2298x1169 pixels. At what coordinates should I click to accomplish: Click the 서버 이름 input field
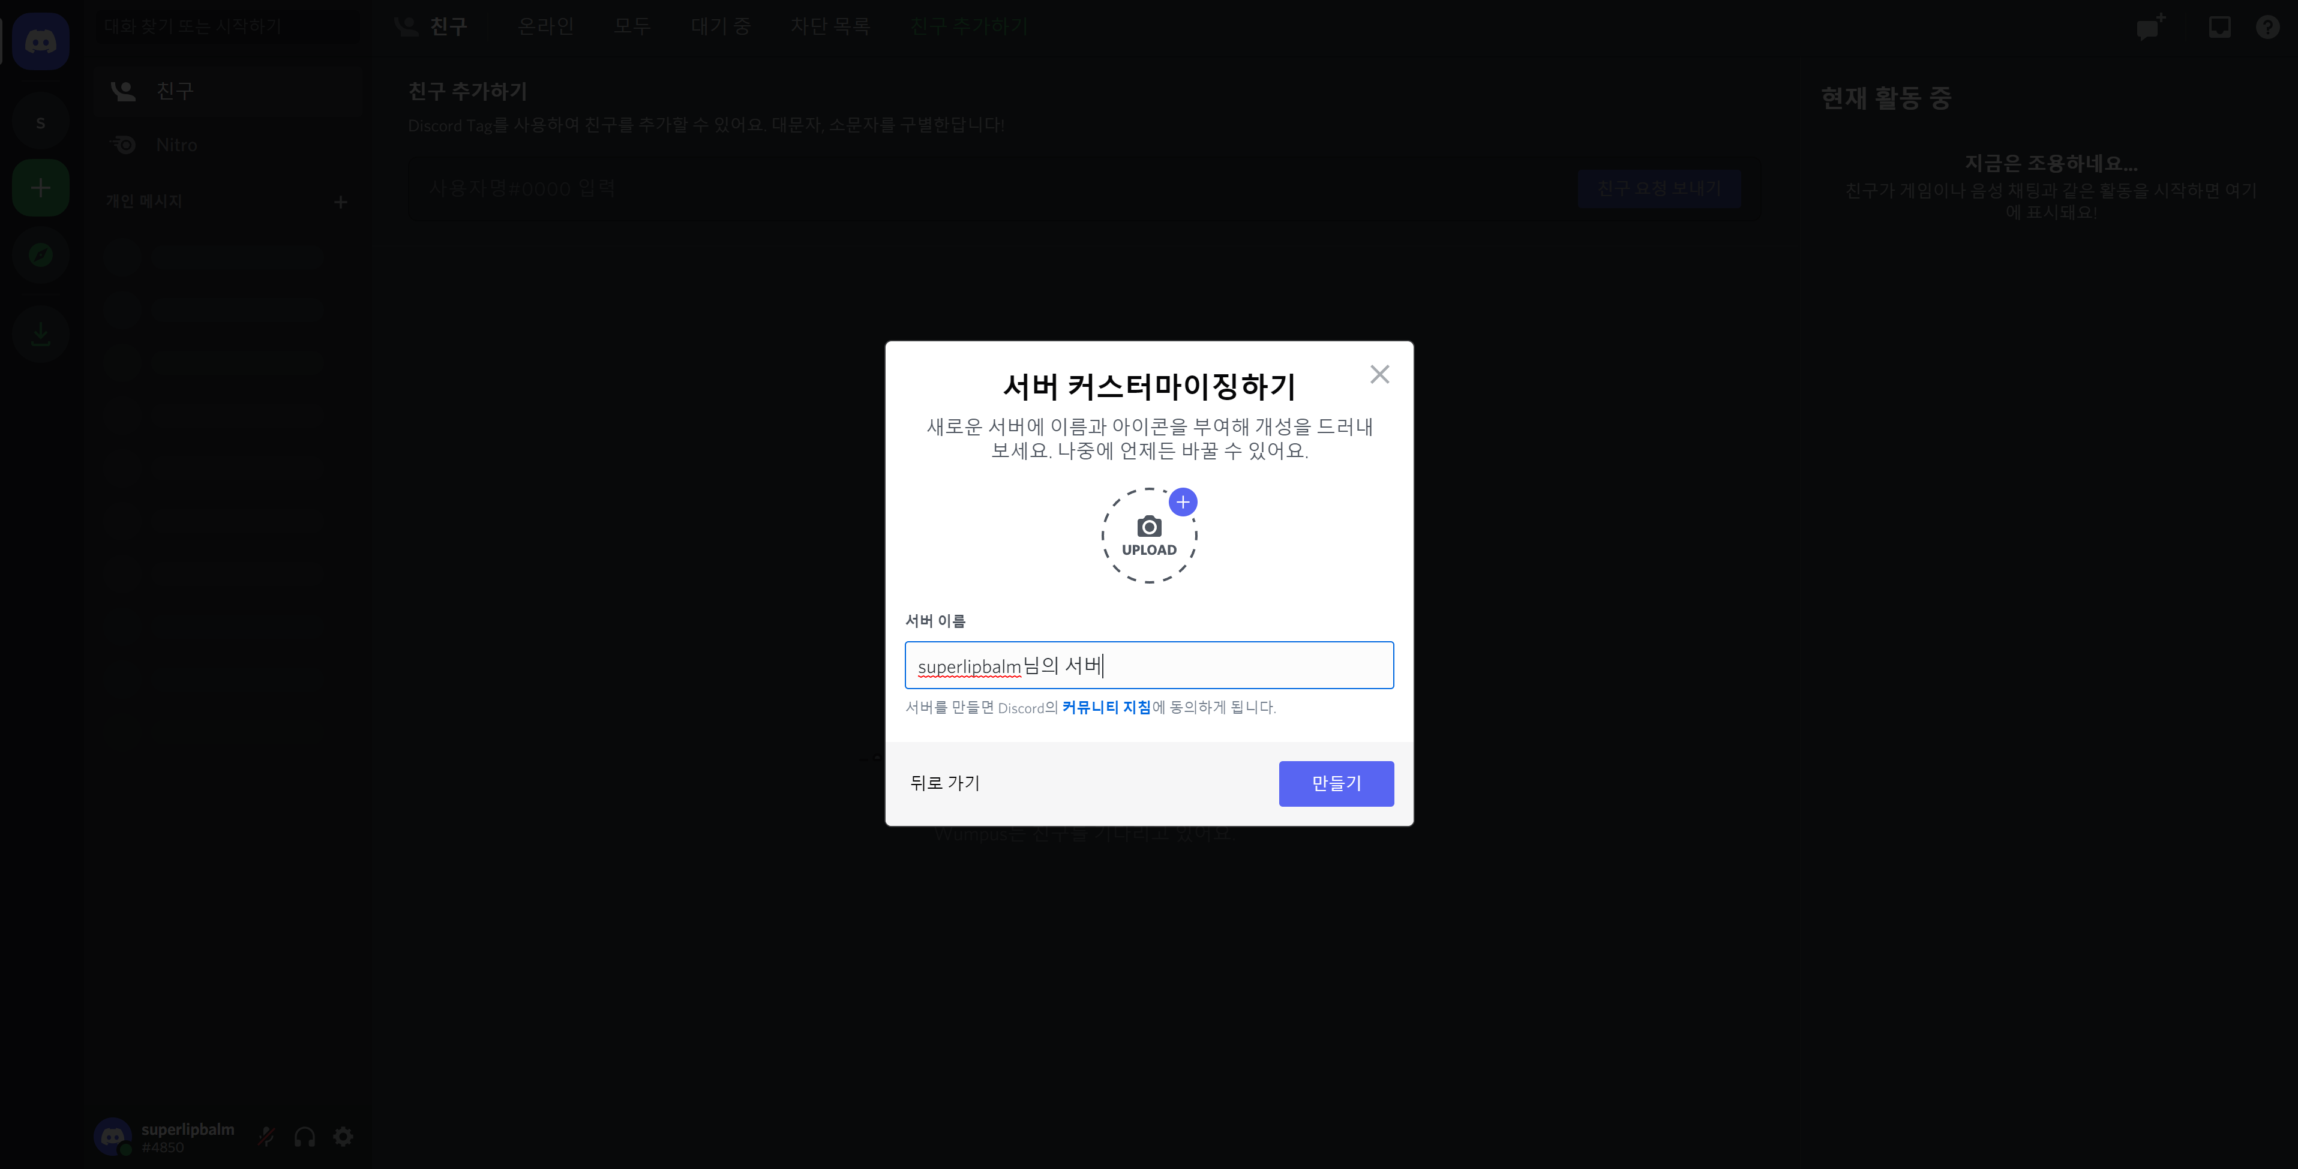(x=1149, y=665)
